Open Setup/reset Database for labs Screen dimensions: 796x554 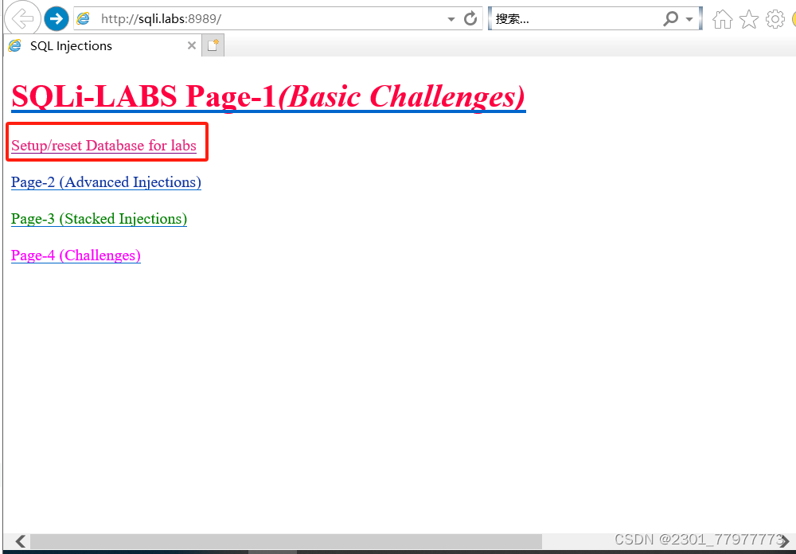coord(103,146)
